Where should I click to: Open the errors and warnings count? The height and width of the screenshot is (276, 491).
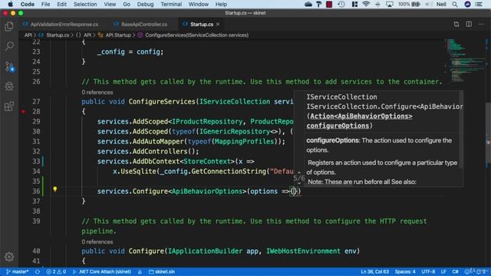[56, 271]
